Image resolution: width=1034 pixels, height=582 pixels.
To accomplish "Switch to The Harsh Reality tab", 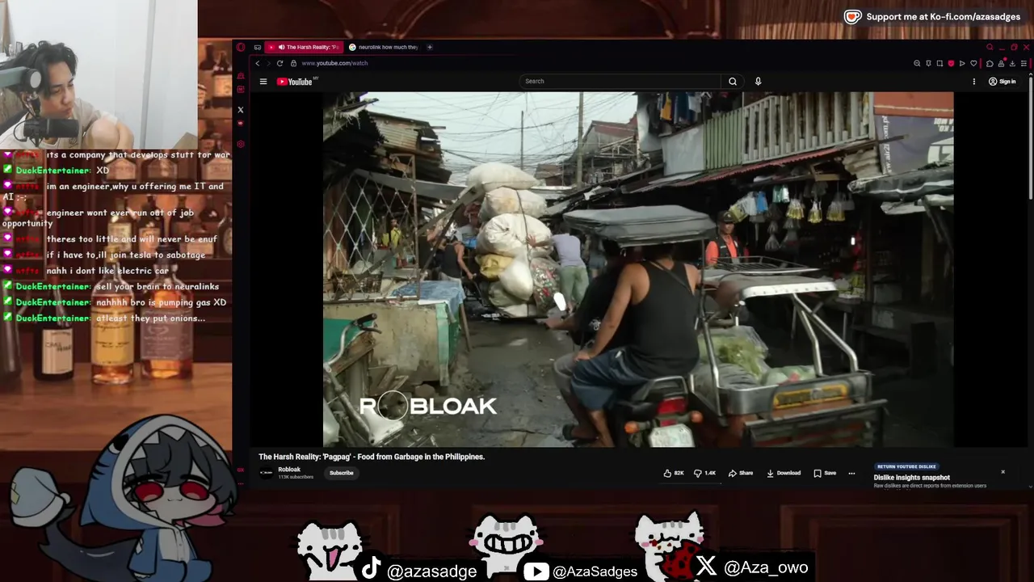I will (305, 47).
